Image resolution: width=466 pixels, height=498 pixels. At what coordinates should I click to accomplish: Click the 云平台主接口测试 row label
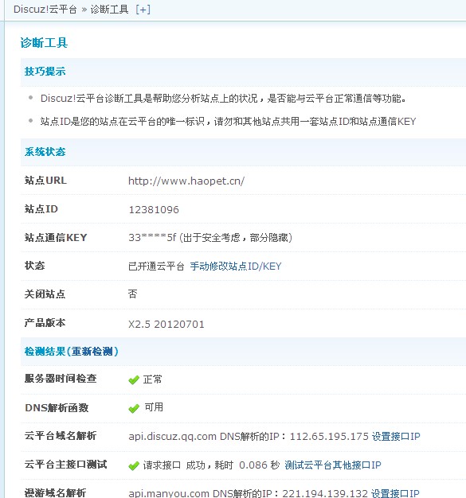pos(65,465)
